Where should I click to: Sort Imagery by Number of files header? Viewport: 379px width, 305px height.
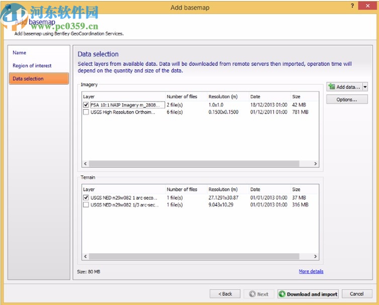(186, 96)
